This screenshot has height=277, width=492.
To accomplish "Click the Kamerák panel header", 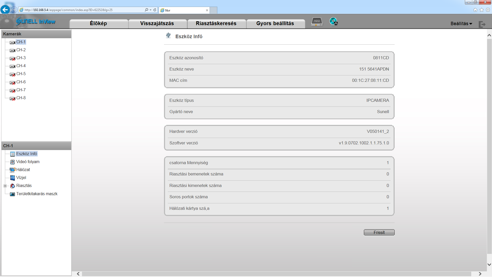I will [x=36, y=34].
